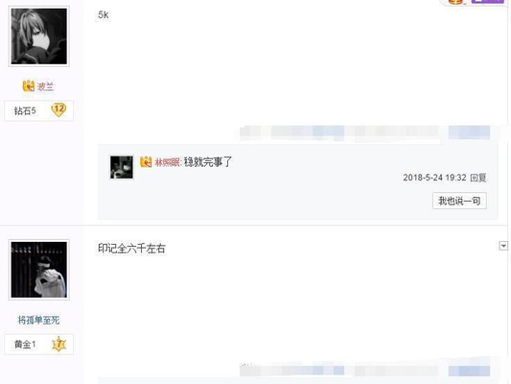Image resolution: width=511 pixels, height=384 pixels.
Task: Open the 波兰 user avatar
Action: tap(38, 36)
